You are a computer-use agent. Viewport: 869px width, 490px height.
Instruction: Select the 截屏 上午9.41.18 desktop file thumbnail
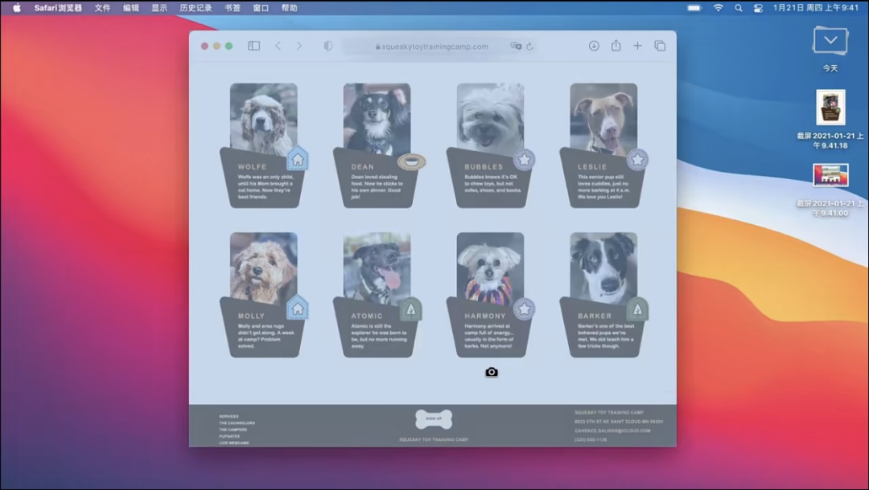point(830,108)
